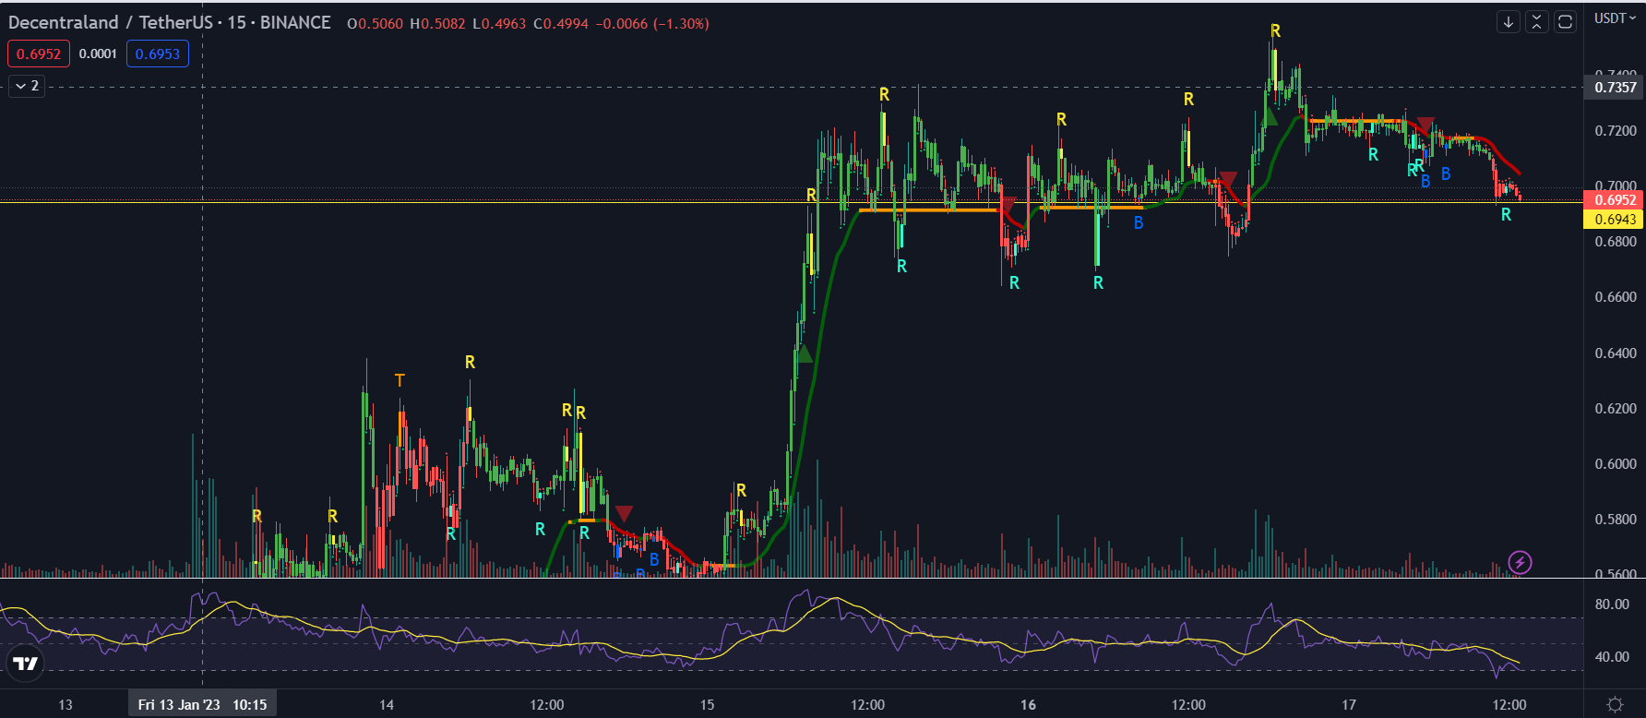Click the time axis label 16
The image size is (1646, 718).
pos(1028,705)
